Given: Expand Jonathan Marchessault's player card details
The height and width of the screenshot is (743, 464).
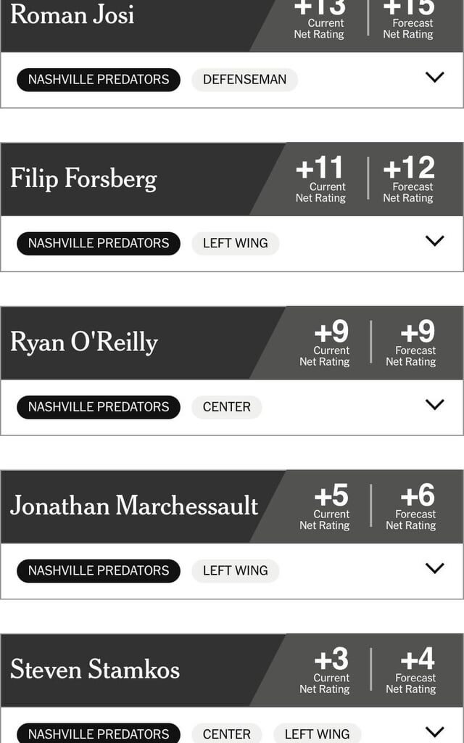Looking at the screenshot, I should click(x=434, y=567).
